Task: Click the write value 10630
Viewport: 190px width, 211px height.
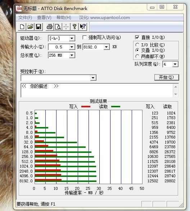Action: (153, 156)
